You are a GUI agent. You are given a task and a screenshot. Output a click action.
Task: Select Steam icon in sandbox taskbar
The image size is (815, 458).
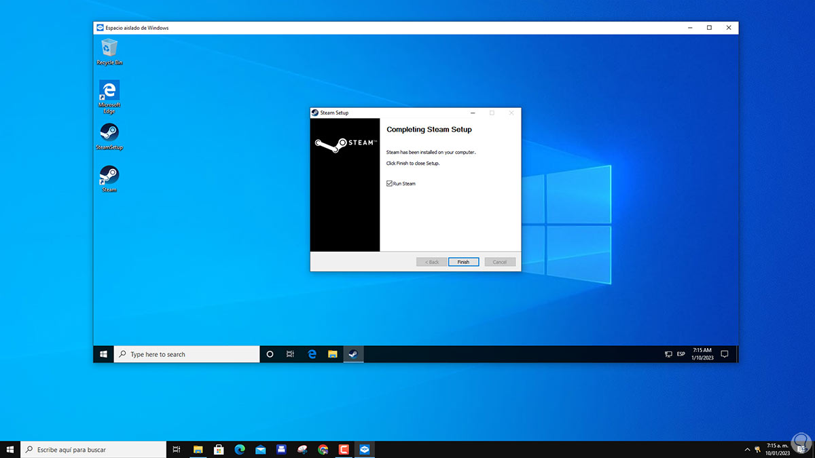(353, 354)
